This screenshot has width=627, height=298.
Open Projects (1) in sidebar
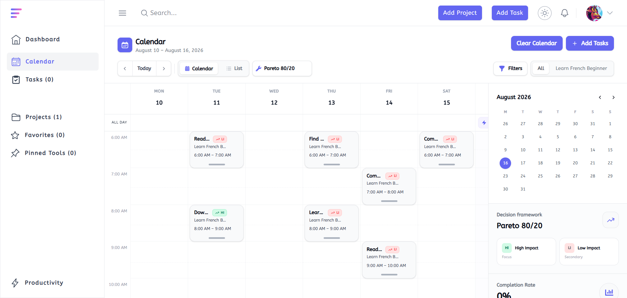tap(53, 117)
